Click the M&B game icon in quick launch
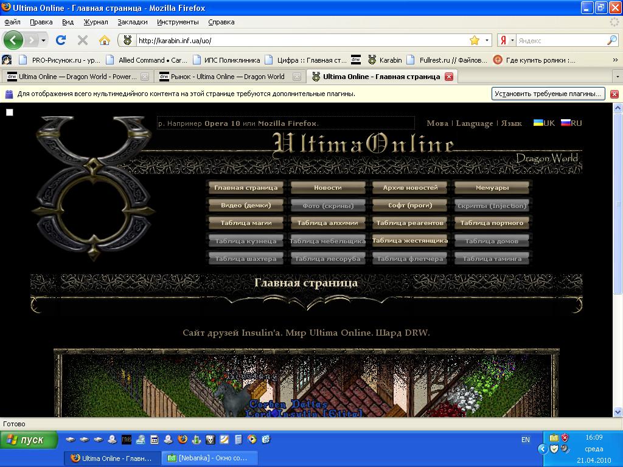623x467 pixels. [127, 439]
